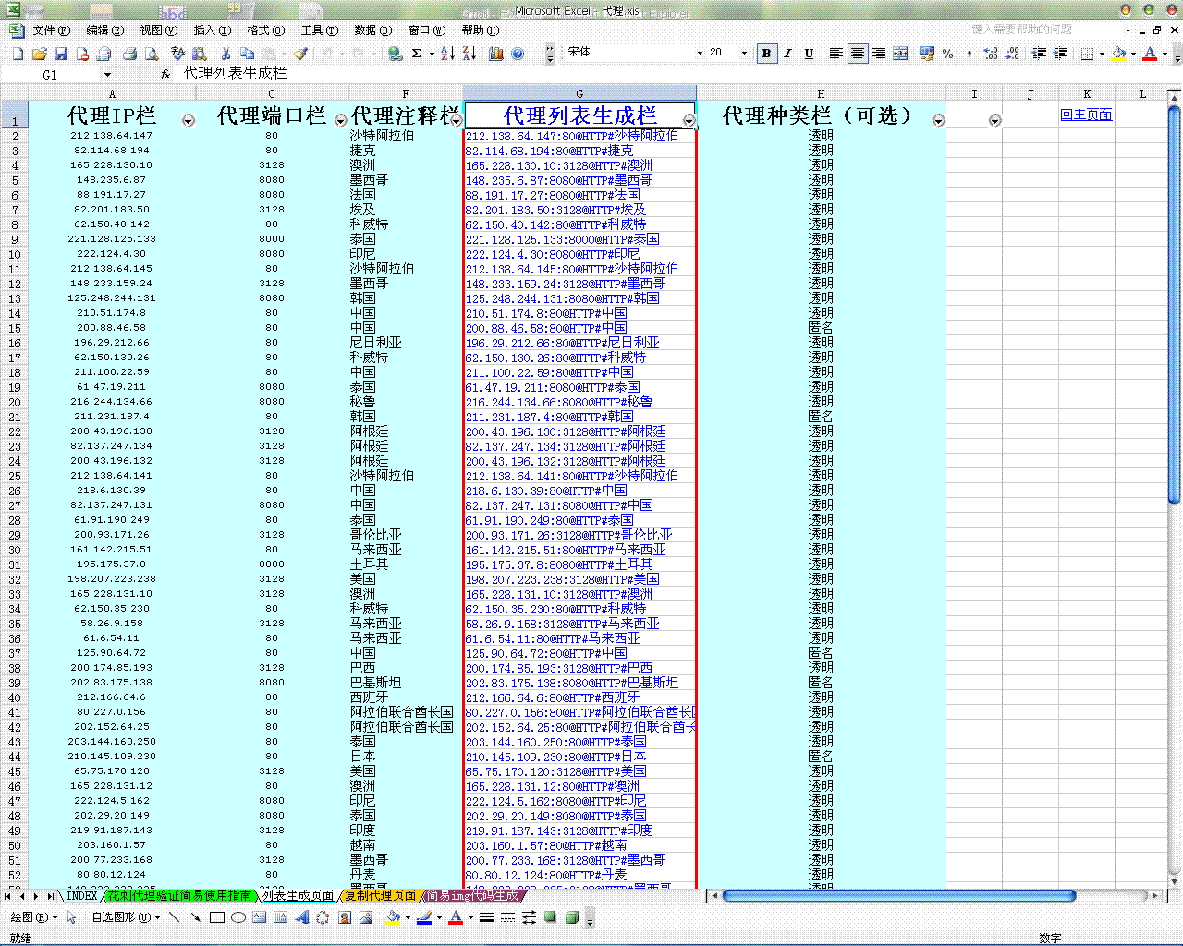Open the 自选图形 AutoShapes button
The width and height of the screenshot is (1183, 946).
[125, 917]
